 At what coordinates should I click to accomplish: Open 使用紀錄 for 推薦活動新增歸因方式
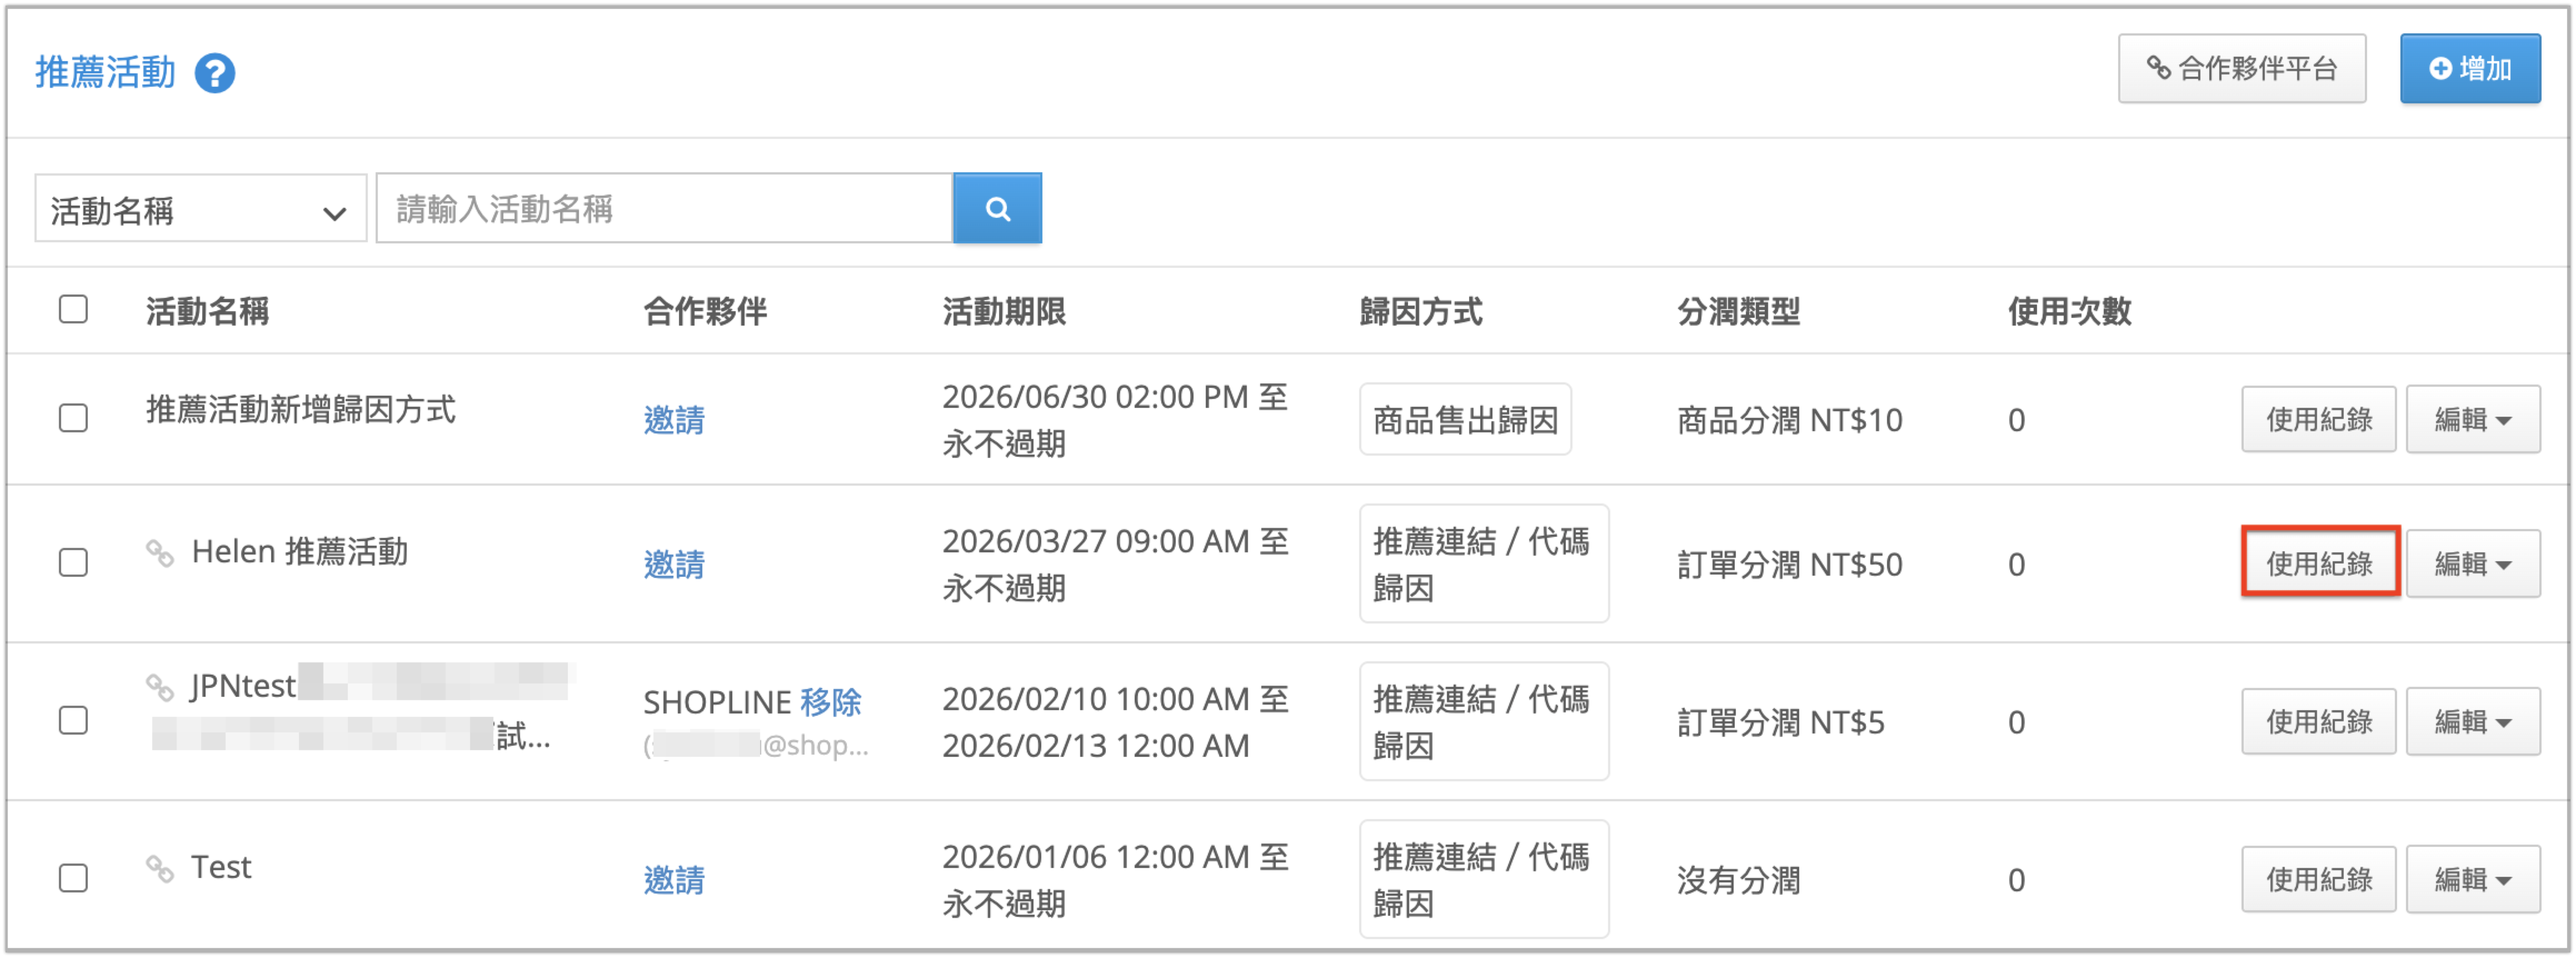tap(2319, 419)
